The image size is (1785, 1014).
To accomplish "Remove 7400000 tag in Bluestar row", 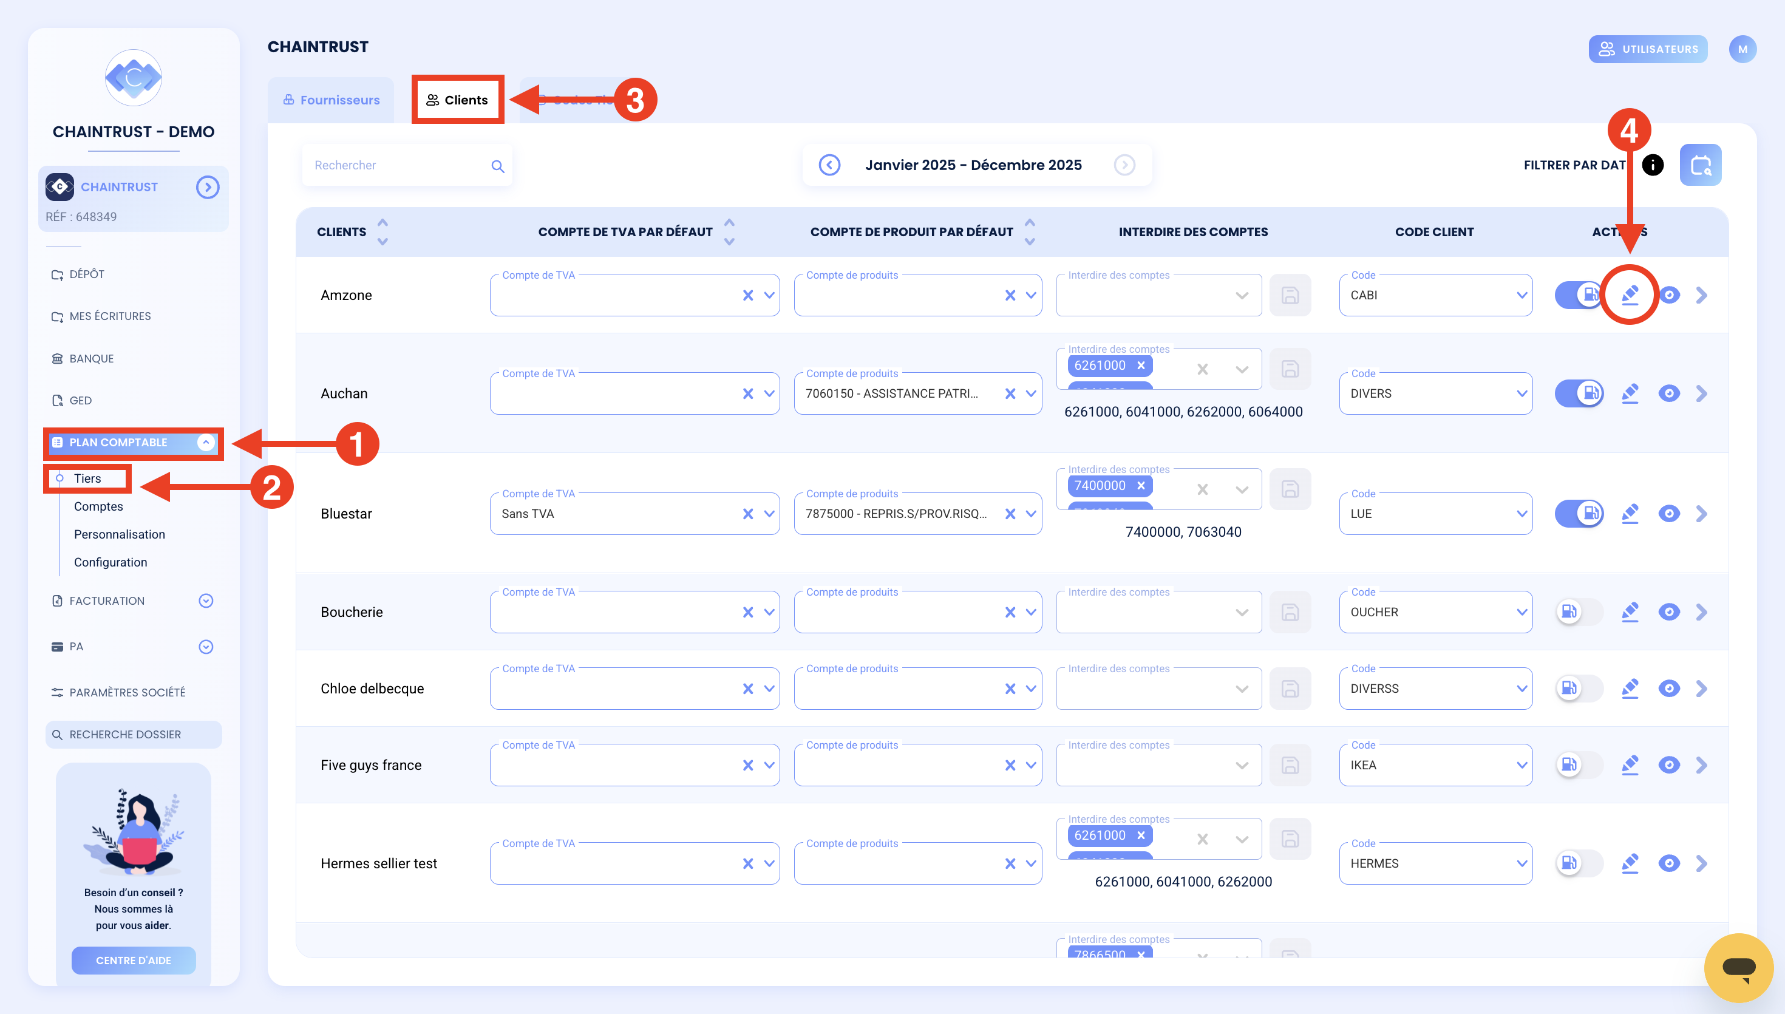I will (1141, 486).
